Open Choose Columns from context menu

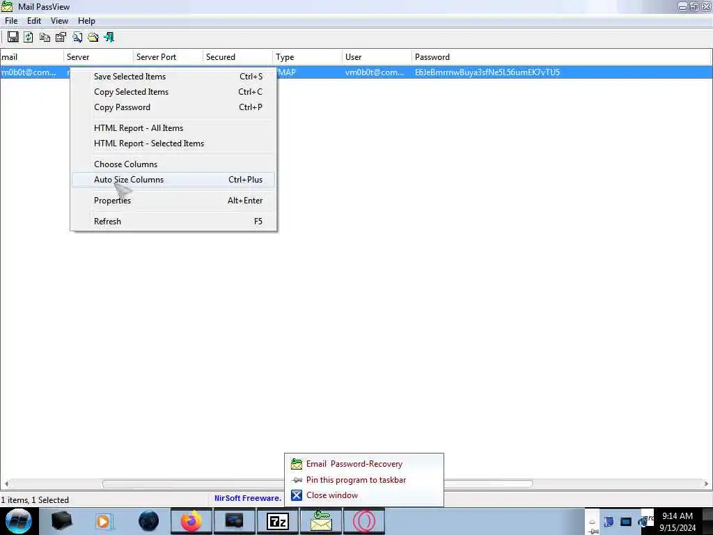(173, 164)
